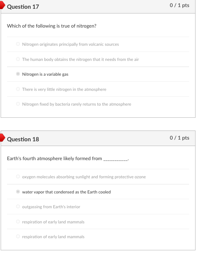Click the text 'Which of the following is true of nitrogen?'
The width and height of the screenshot is (218, 254).
tap(52, 26)
